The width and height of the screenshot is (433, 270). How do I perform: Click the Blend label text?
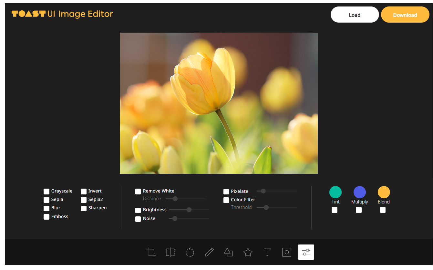(x=384, y=202)
